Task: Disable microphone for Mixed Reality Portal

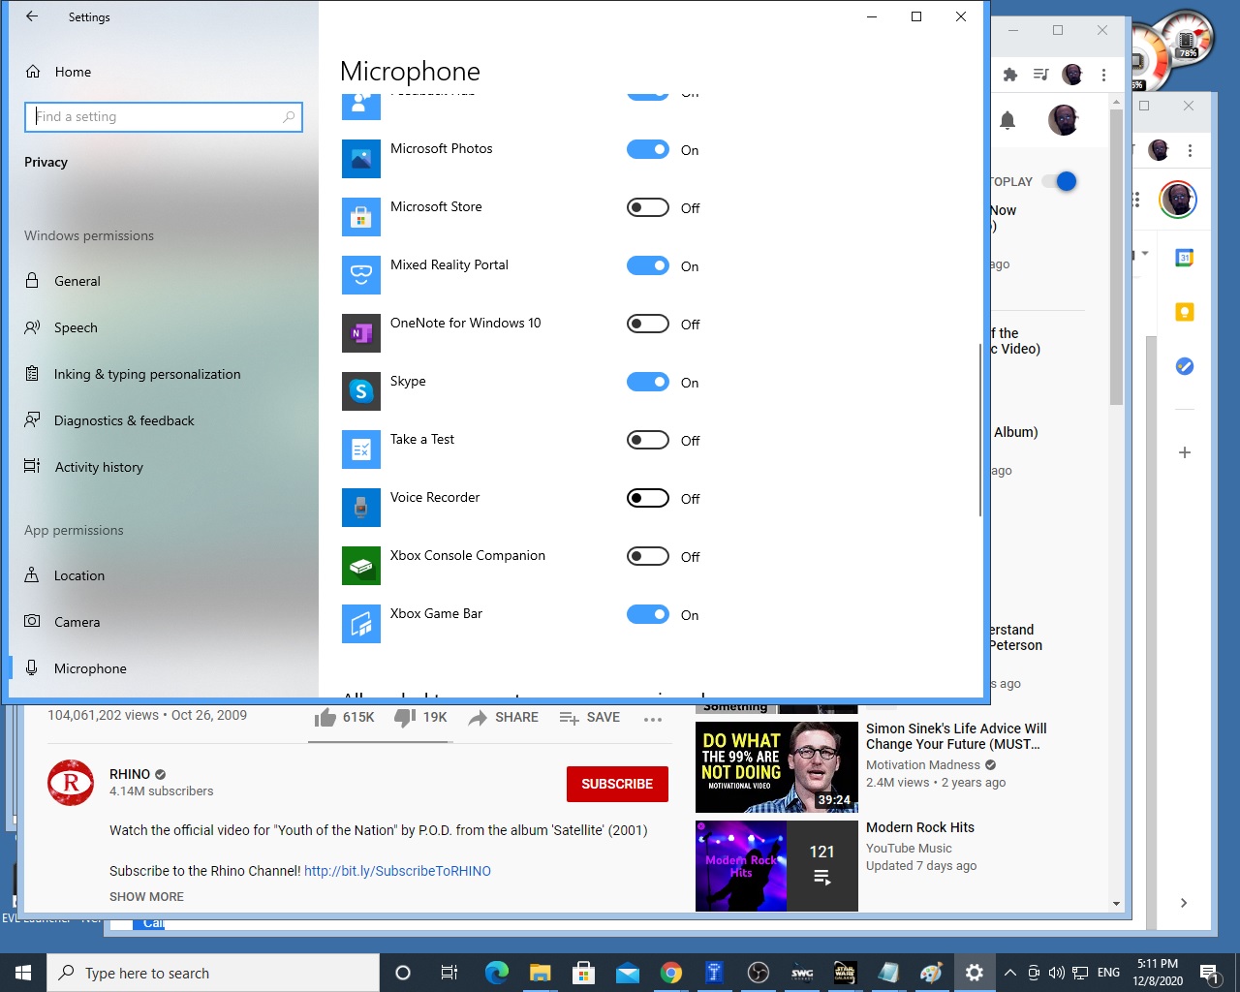Action: click(x=648, y=265)
